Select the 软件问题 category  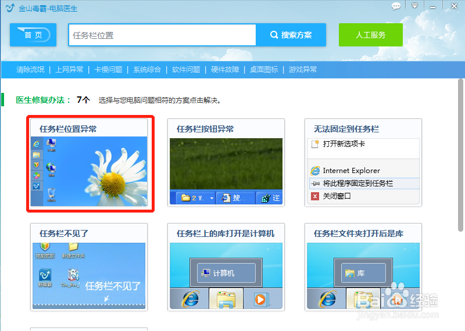186,70
